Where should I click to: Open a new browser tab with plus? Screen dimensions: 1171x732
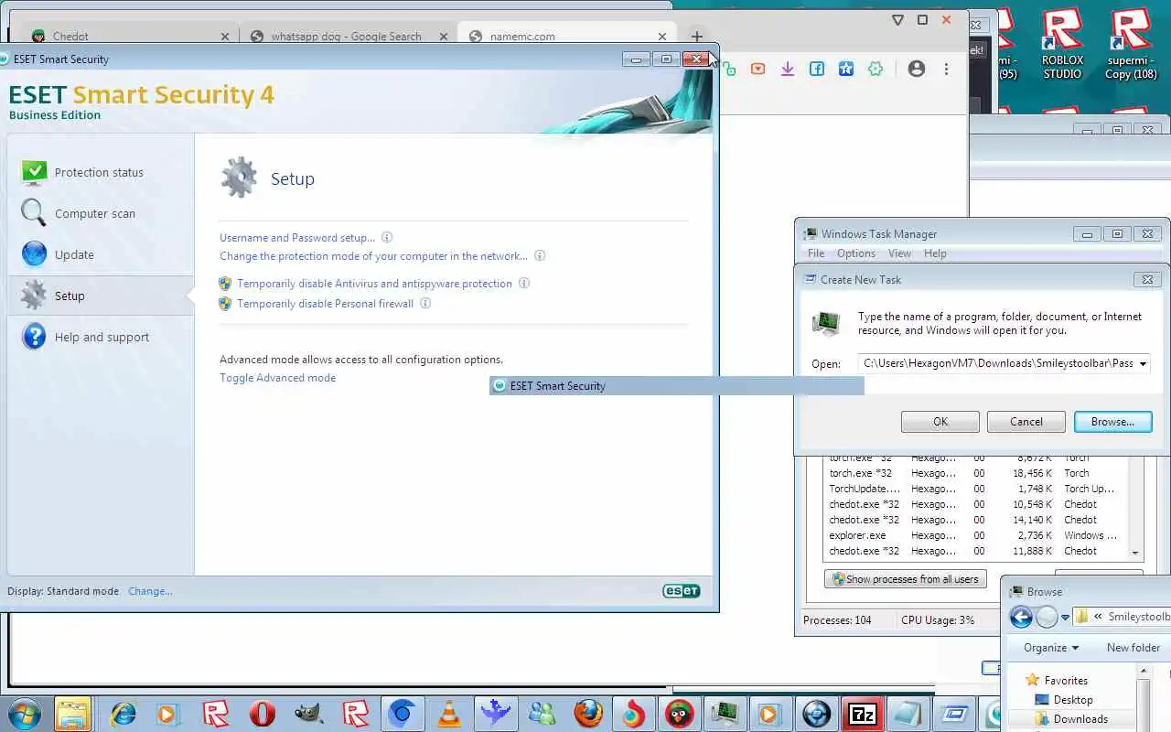(697, 37)
